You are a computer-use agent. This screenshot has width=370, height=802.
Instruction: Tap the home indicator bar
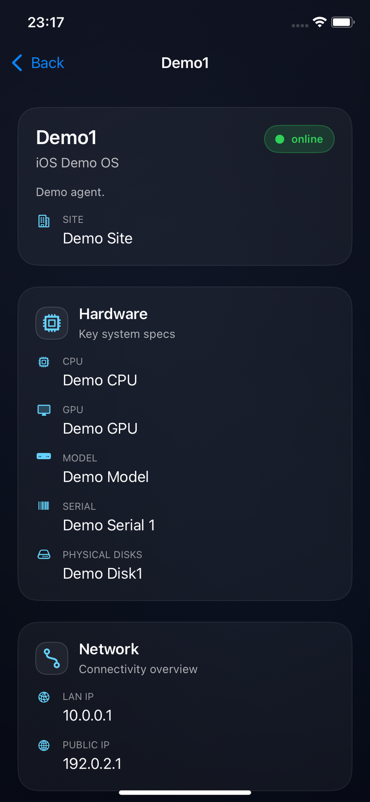pyautogui.click(x=185, y=792)
